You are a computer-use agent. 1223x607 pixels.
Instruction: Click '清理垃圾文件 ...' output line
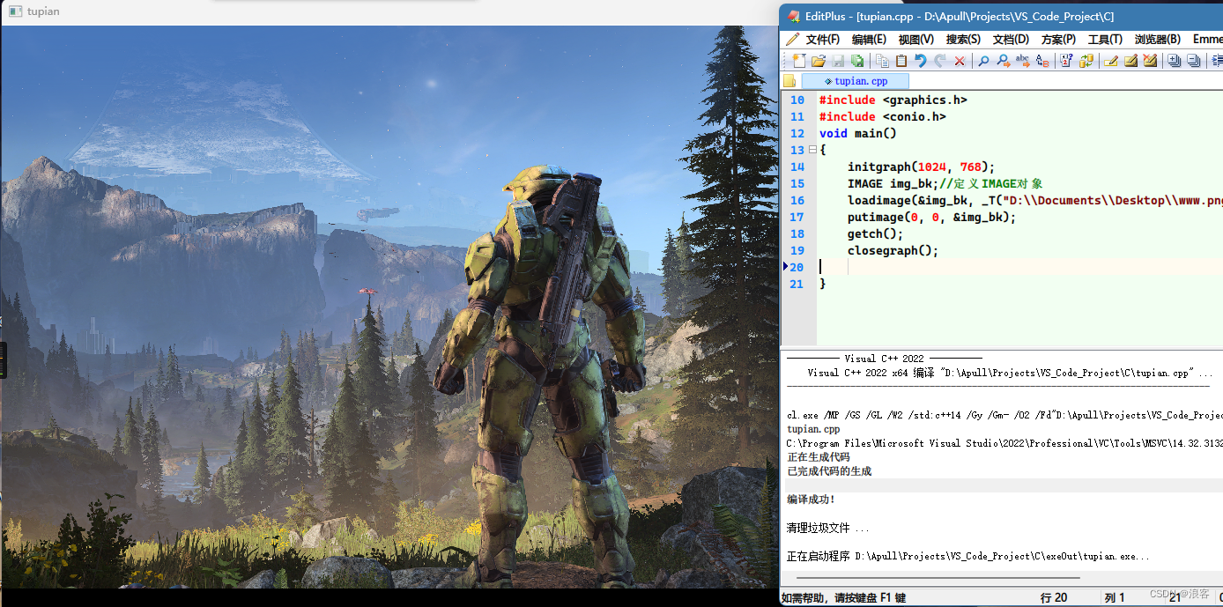point(828,528)
